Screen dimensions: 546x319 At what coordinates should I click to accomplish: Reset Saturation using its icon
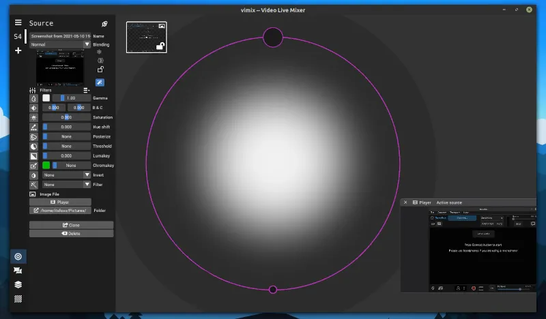(x=33, y=118)
